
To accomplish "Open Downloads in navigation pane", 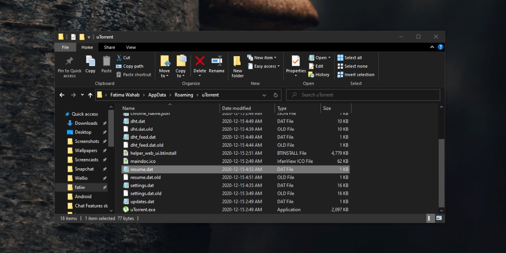I will pos(86,123).
